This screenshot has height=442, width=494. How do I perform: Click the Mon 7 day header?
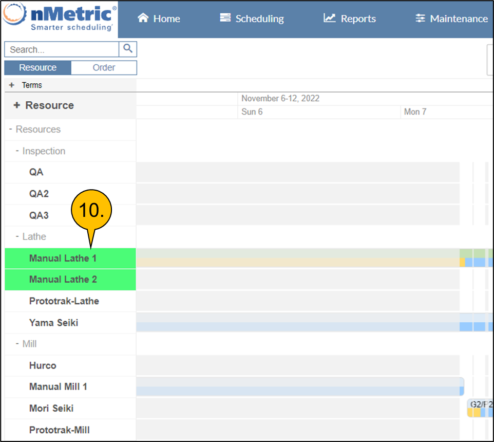point(415,112)
